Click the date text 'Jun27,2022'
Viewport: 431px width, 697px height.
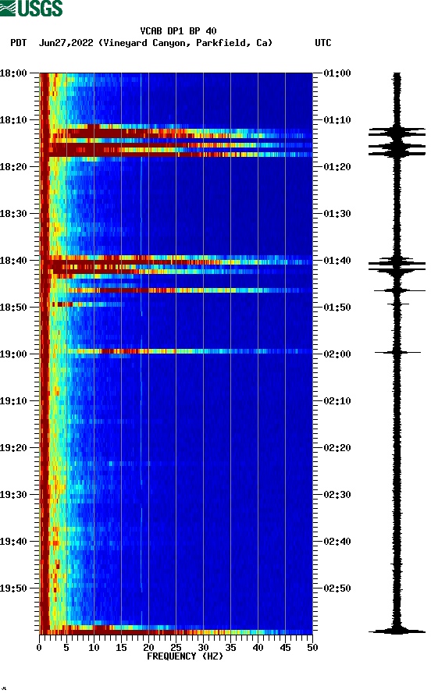[66, 43]
